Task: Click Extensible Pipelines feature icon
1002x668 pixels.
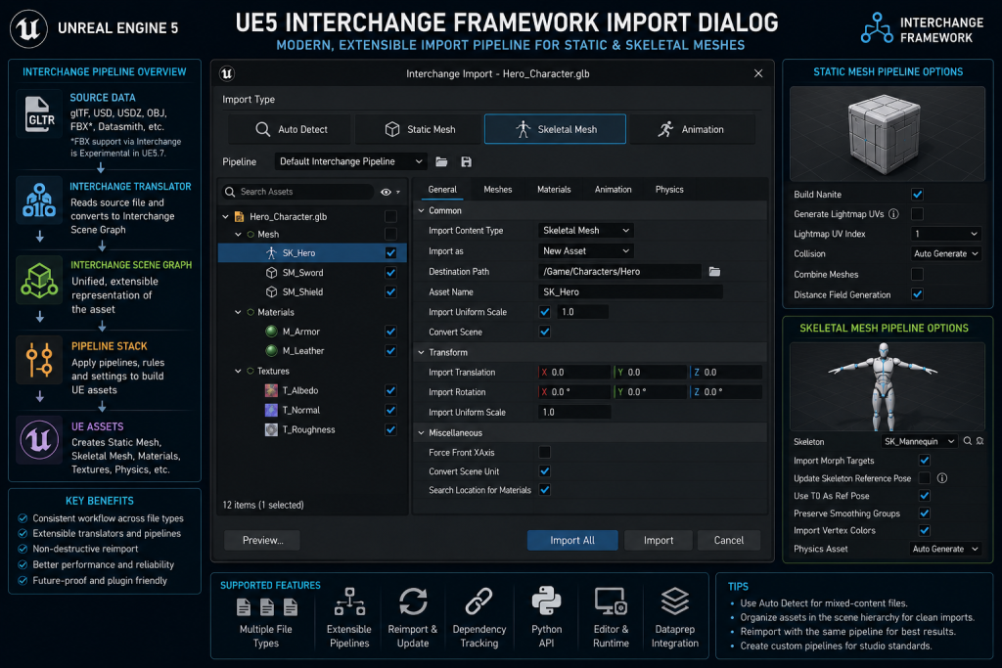Action: coord(349,601)
